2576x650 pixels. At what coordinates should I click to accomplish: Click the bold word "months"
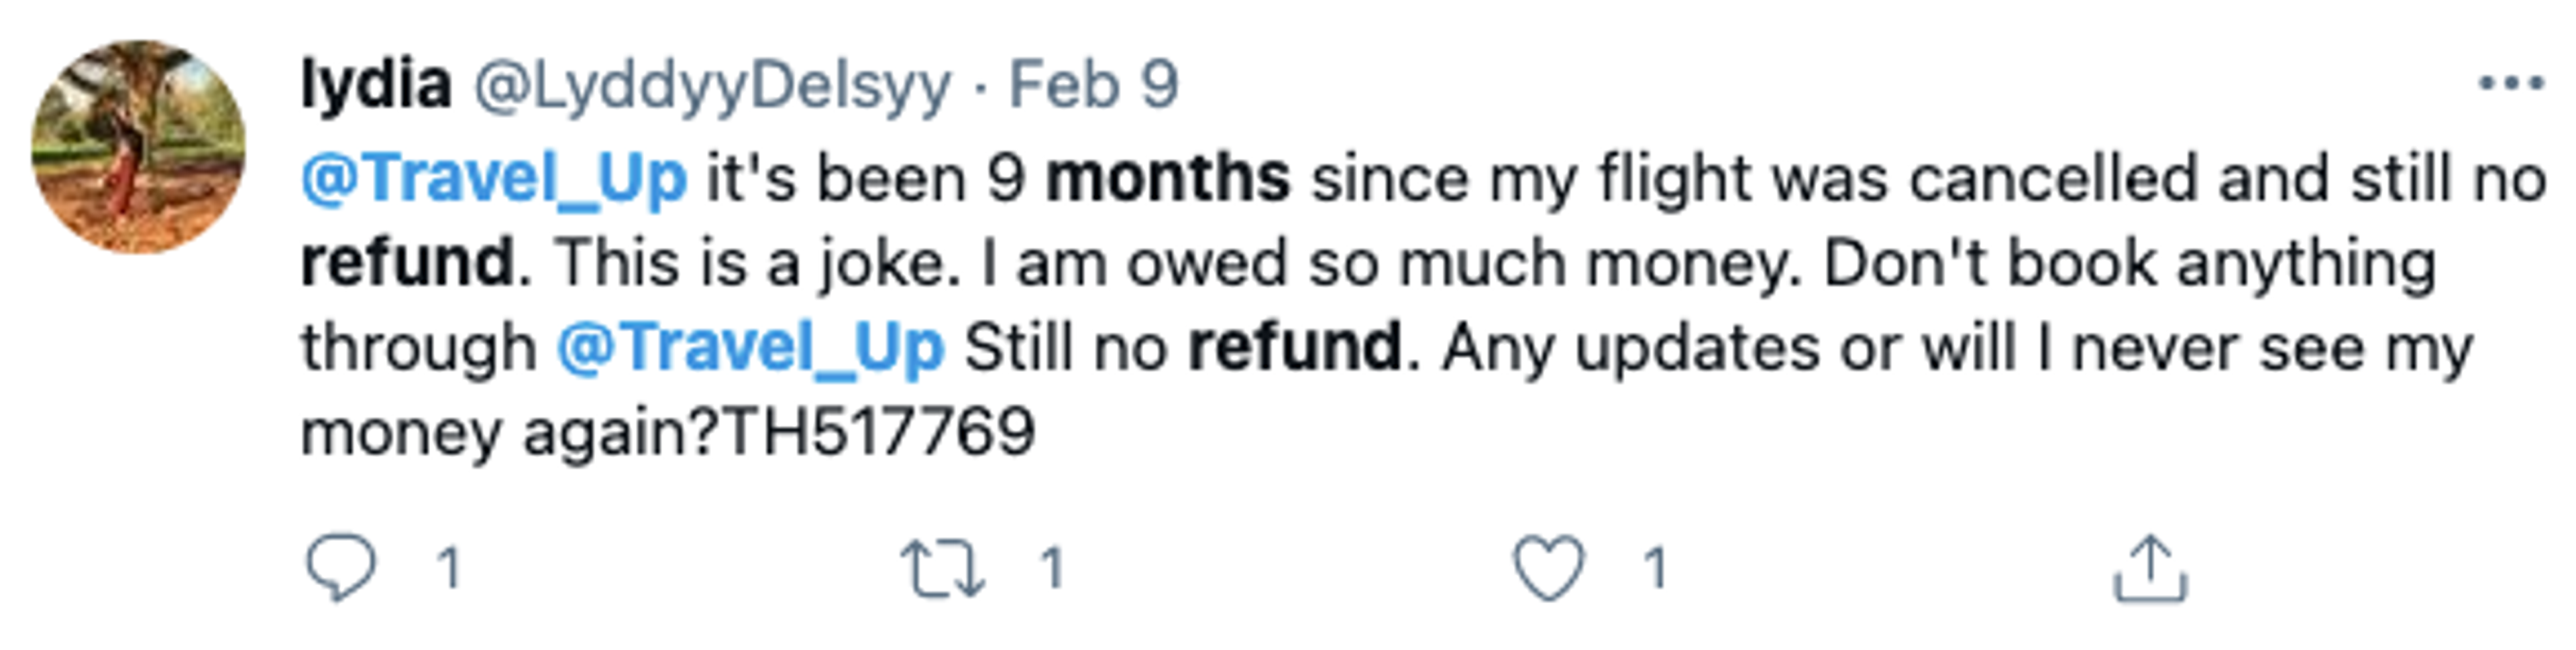(x=1168, y=179)
